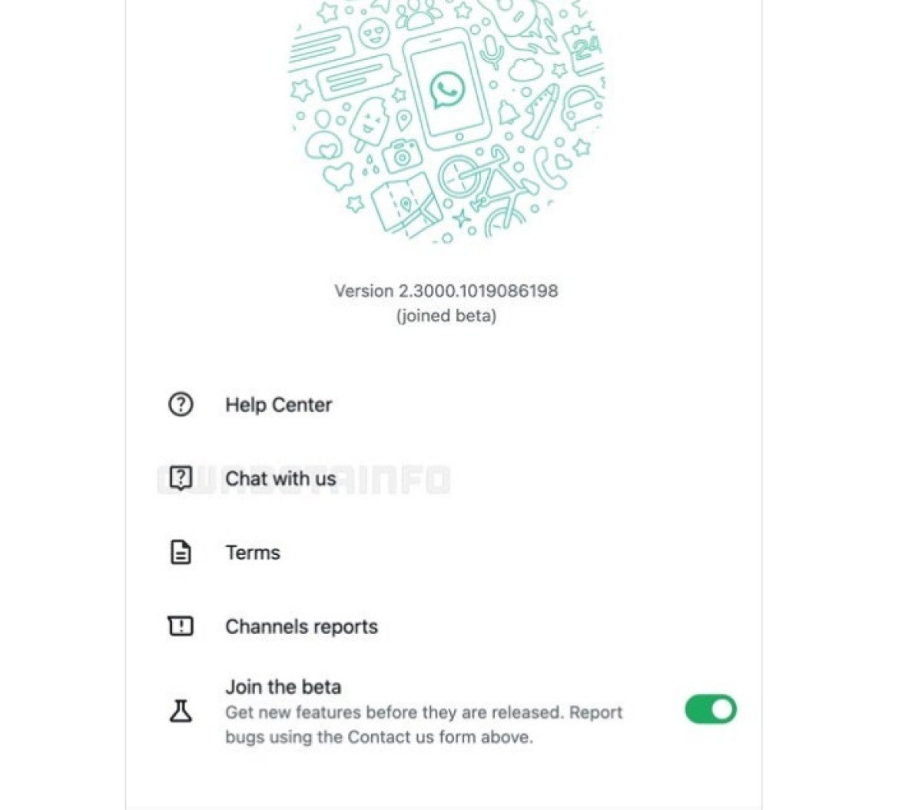Screen dimensions: 922x810
Task: Click the map doodle in artwork
Action: coord(406,204)
